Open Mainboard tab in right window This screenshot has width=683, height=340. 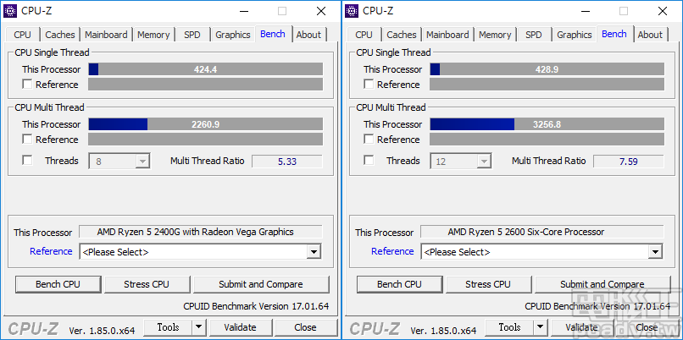pos(447,35)
